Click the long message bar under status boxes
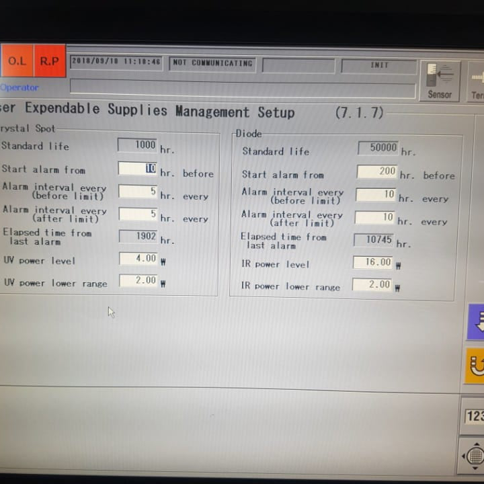 click(243, 89)
